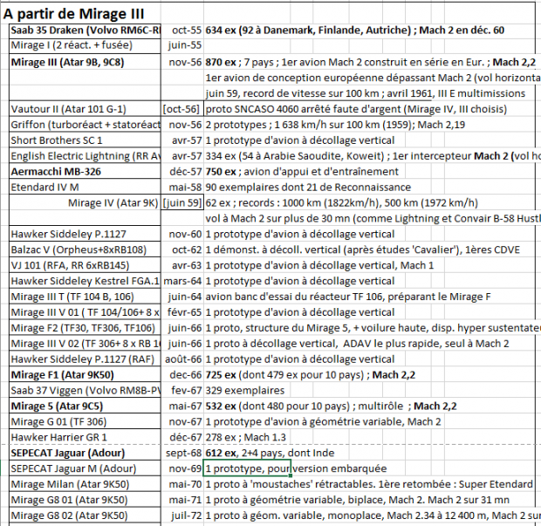Click the mars-64 date for Kestrel FGA.1
Screen dimensions: 541x526
[x=183, y=281]
